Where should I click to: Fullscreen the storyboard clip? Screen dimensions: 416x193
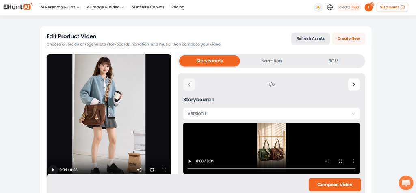(x=340, y=161)
